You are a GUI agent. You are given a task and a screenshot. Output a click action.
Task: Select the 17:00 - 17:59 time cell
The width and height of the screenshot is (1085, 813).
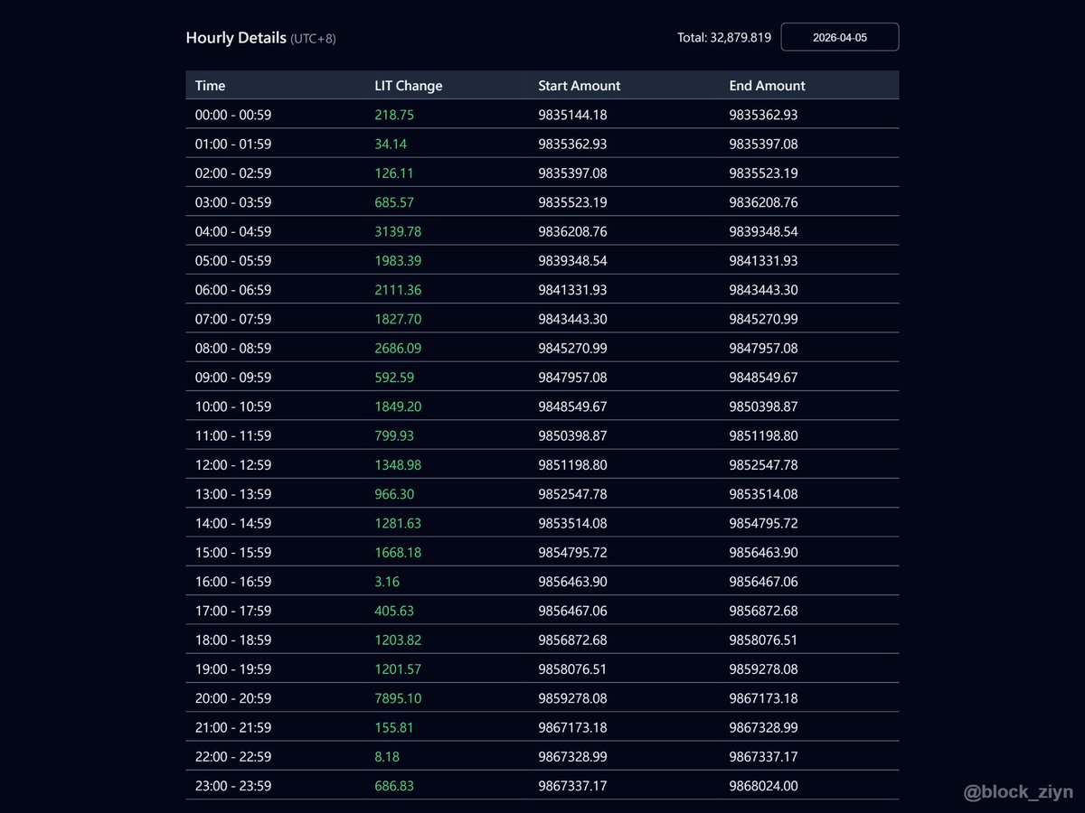233,611
